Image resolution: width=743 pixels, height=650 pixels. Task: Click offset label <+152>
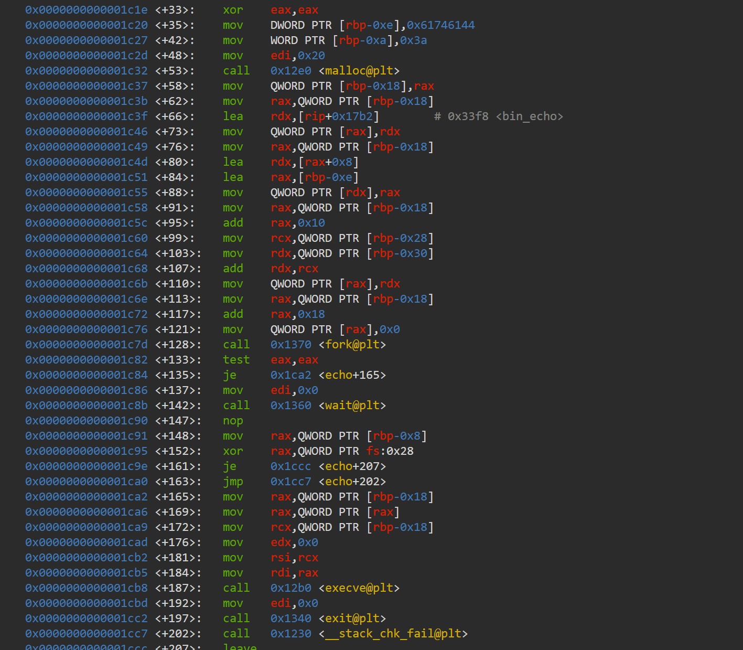click(178, 451)
